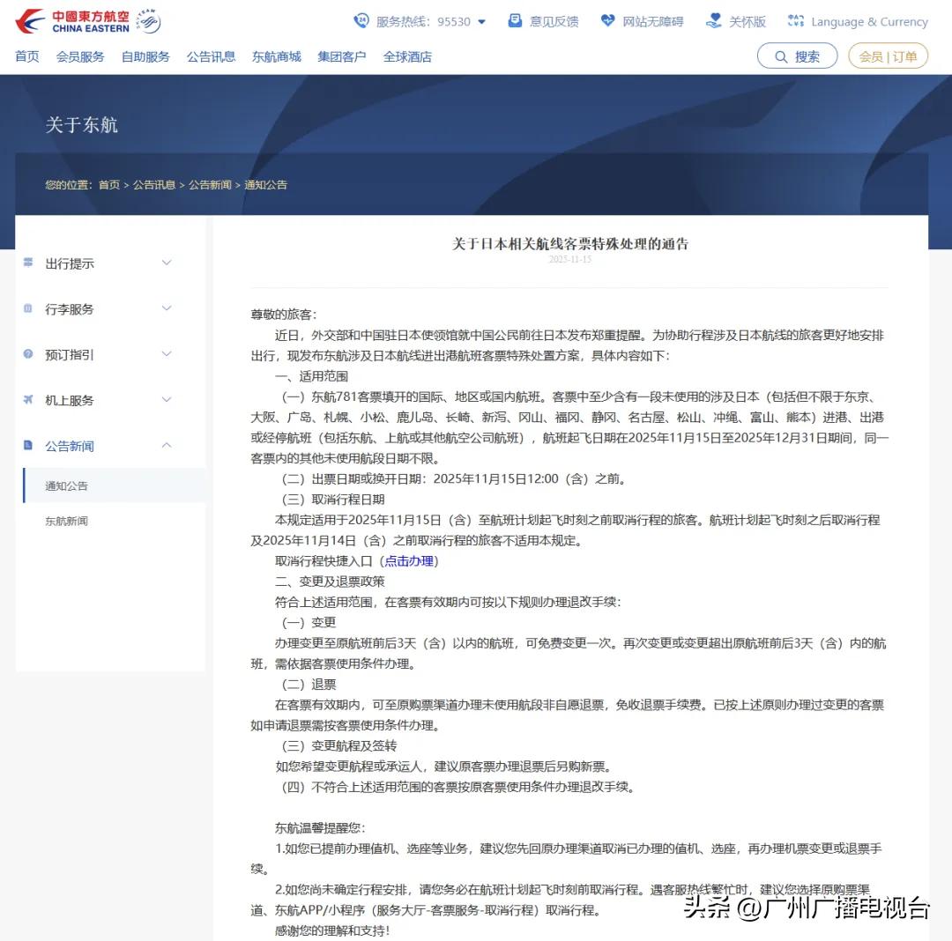Viewport: 952px width, 941px height.
Task: Open 公告讯息 menu
Action: (x=211, y=56)
